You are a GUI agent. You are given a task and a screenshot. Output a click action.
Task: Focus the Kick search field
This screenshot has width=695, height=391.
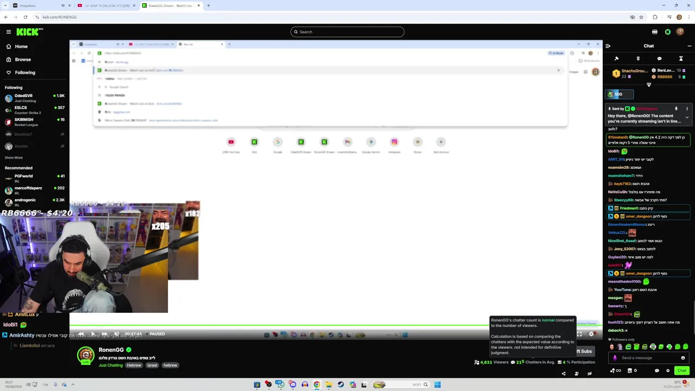pos(347,32)
